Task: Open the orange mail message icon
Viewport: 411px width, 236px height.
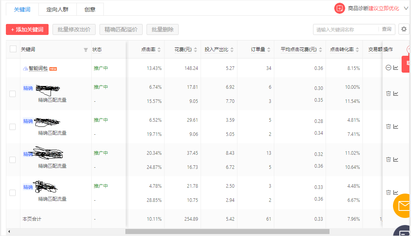Action: click(x=403, y=206)
